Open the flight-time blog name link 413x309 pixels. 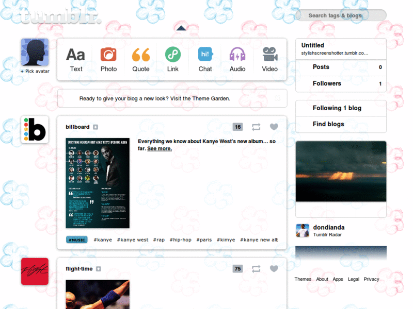coord(79,269)
